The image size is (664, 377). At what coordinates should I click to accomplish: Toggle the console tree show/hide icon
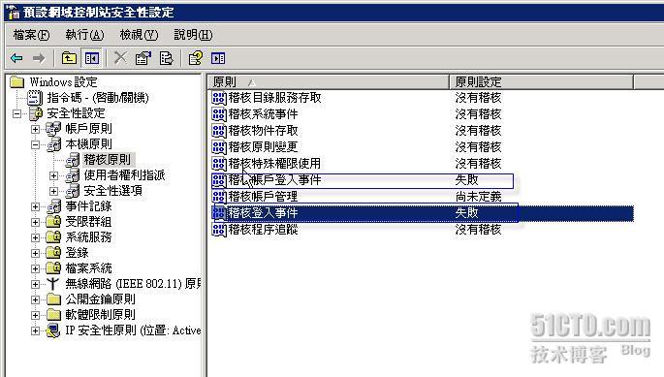(91, 58)
